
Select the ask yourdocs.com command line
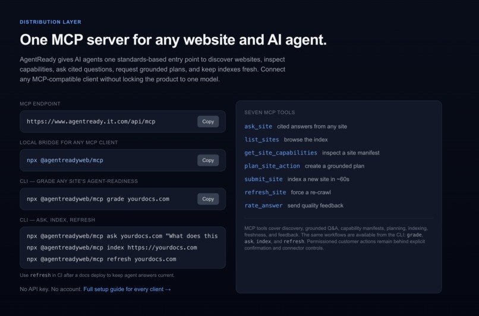[122, 236]
